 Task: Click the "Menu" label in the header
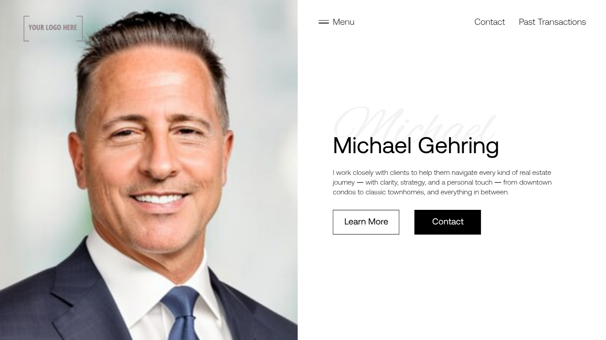pyautogui.click(x=343, y=22)
